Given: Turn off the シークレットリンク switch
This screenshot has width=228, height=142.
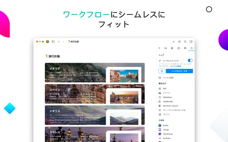Looking at the screenshot, I should tap(190, 60).
